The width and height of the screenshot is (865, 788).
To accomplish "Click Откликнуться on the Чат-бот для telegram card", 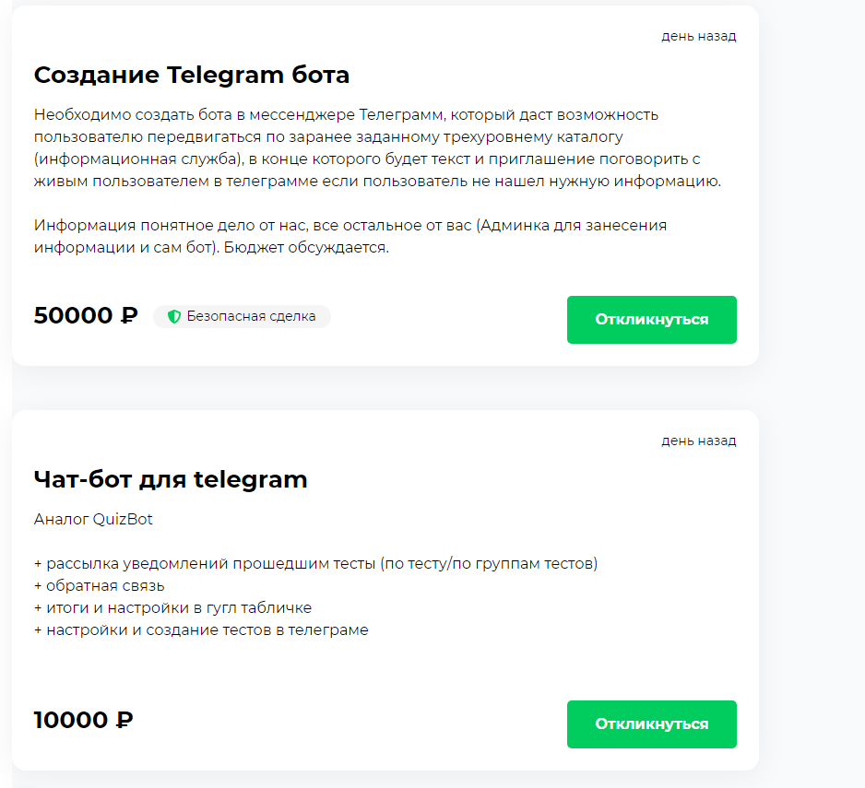I will pyautogui.click(x=651, y=724).
